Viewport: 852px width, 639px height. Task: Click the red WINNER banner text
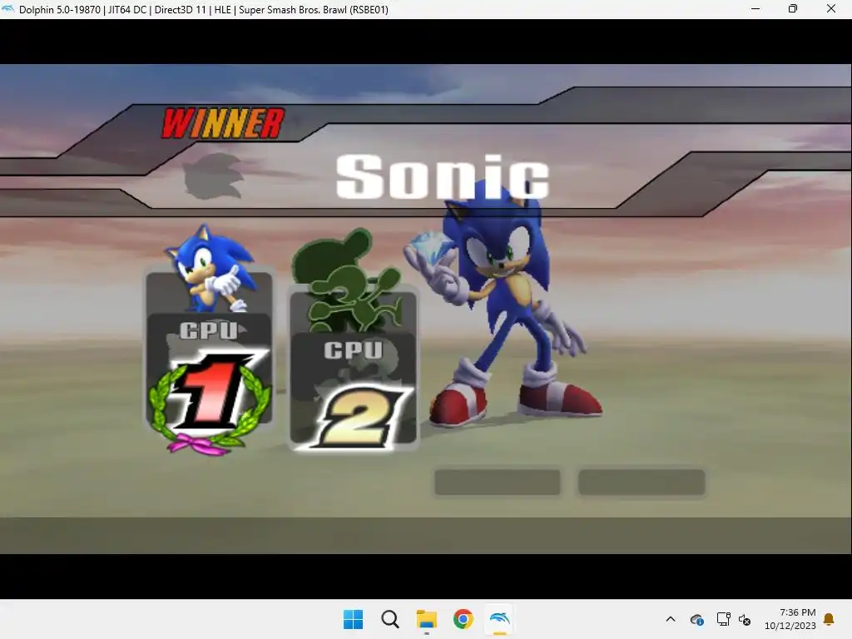[223, 123]
